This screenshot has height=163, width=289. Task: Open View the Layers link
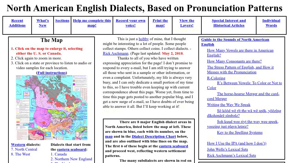(x=187, y=23)
